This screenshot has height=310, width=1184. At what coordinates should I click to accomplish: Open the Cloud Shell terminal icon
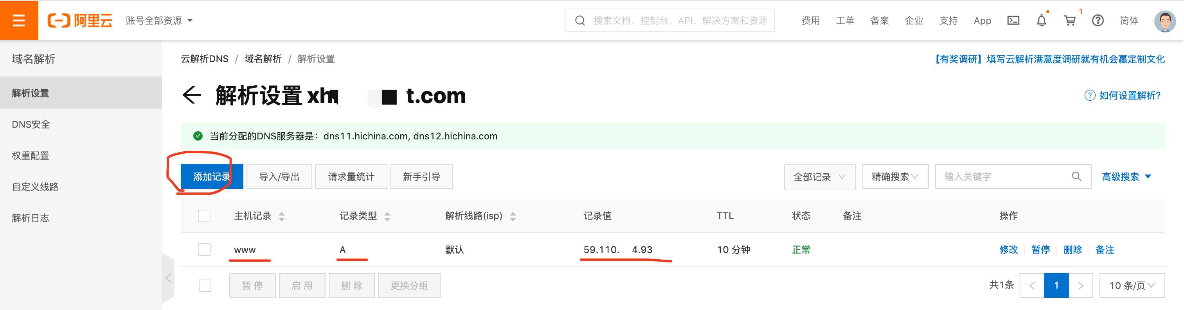(x=1013, y=21)
